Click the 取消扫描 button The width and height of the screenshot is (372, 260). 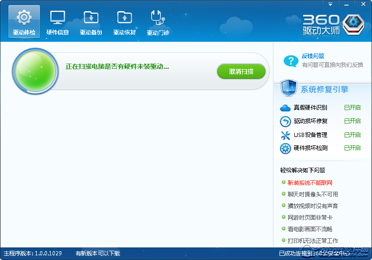tap(241, 71)
